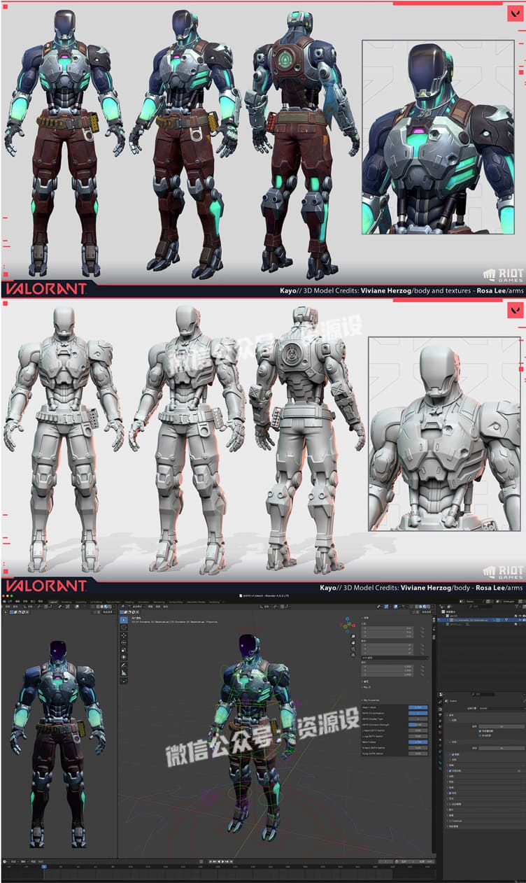Adjust the Neck Follow slider
The width and height of the screenshot is (526, 883).
tap(418, 742)
